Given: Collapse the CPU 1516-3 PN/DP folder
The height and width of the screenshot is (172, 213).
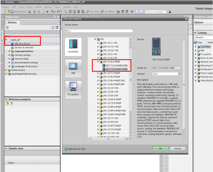Looking at the screenshot, I should [x=98, y=62].
